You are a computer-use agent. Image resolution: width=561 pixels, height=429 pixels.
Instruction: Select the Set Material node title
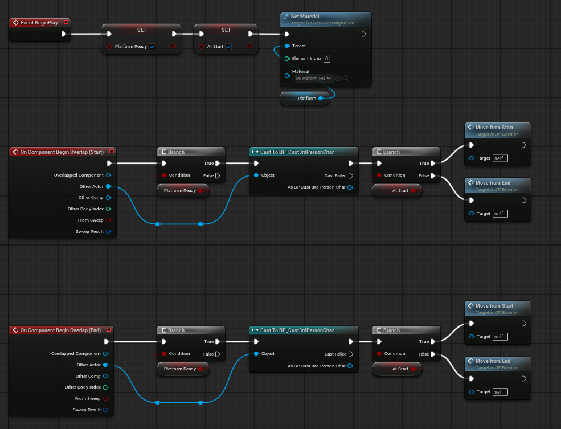click(305, 17)
